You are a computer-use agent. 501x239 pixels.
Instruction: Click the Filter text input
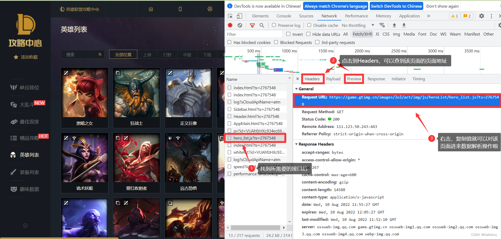[x=254, y=34]
